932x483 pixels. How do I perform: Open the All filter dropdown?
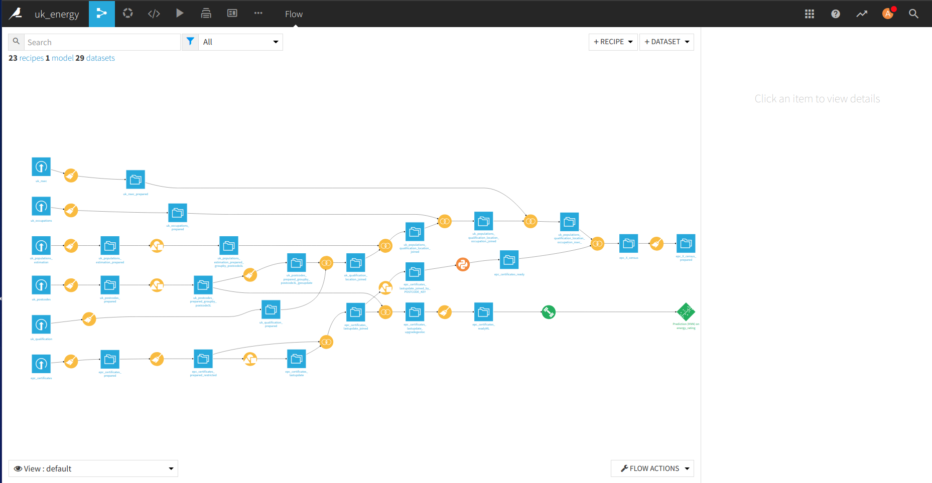240,42
